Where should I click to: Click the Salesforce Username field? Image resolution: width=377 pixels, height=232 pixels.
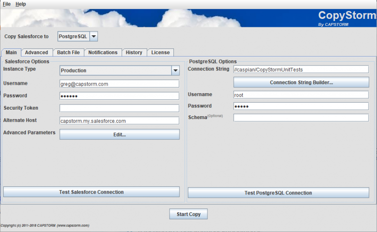click(x=119, y=84)
